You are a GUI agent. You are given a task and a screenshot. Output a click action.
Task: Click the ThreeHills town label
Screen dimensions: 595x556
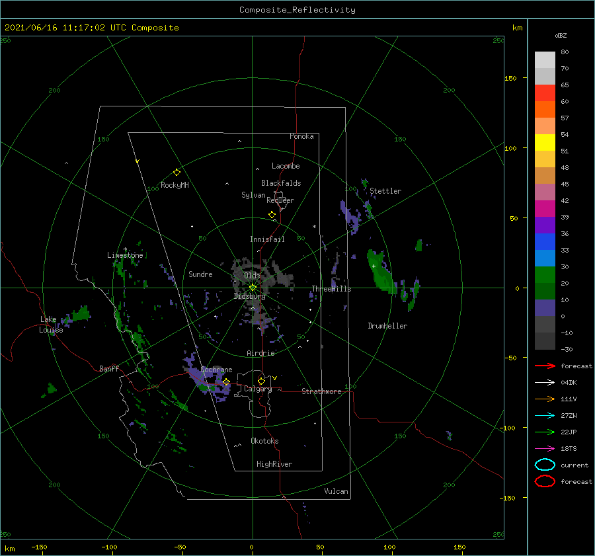331,289
